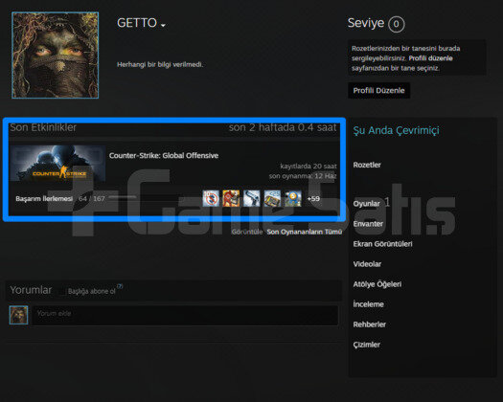Open the Videolar section
The height and width of the screenshot is (402, 503).
[x=367, y=264]
